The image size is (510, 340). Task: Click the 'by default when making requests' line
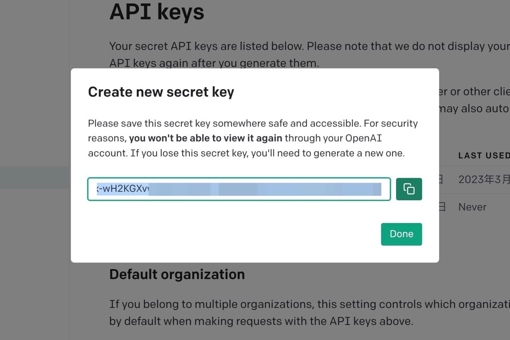(261, 321)
